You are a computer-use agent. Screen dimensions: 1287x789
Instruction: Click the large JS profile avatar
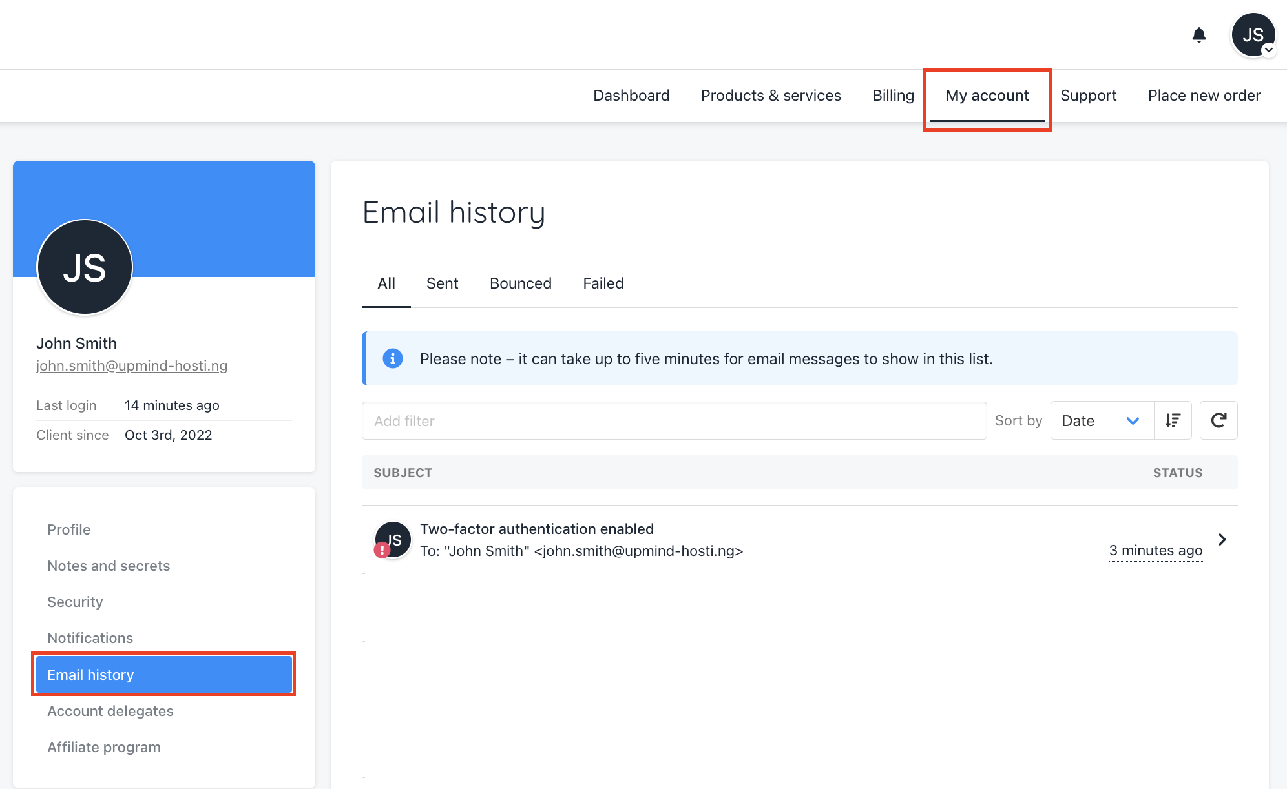click(x=85, y=267)
